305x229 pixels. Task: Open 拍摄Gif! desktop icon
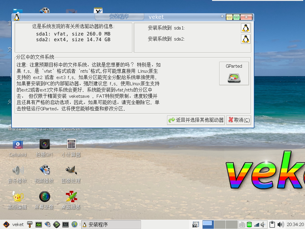pyautogui.click(x=44, y=148)
